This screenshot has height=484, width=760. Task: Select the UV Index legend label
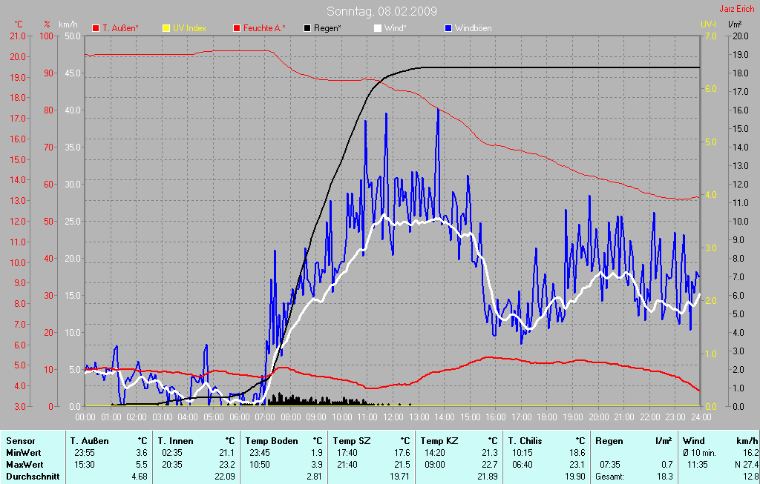pyautogui.click(x=189, y=28)
